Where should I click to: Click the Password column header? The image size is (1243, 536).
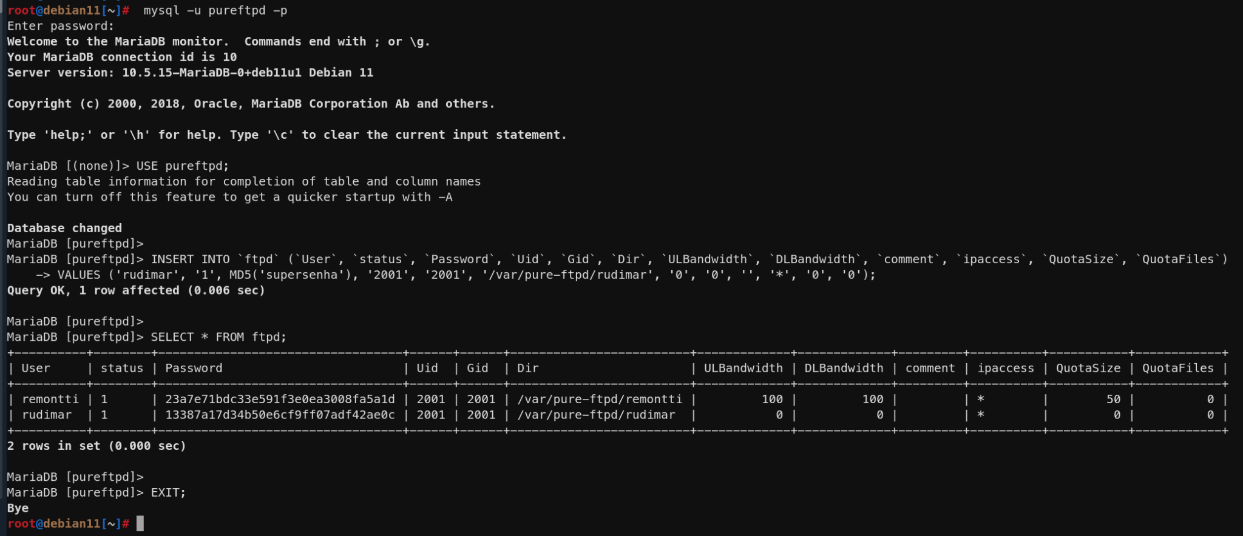pos(194,368)
